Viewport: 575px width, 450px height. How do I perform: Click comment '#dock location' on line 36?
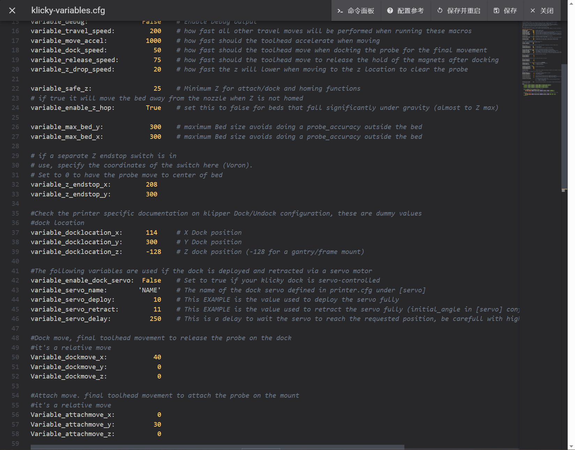[x=58, y=223]
